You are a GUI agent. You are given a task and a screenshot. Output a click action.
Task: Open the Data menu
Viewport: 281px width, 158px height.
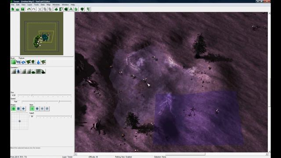pyautogui.click(x=43, y=5)
